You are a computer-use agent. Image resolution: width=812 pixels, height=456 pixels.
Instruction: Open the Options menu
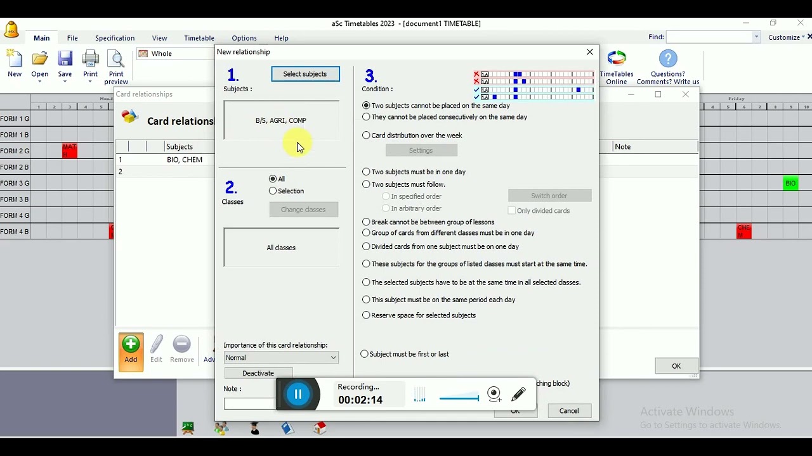244,38
